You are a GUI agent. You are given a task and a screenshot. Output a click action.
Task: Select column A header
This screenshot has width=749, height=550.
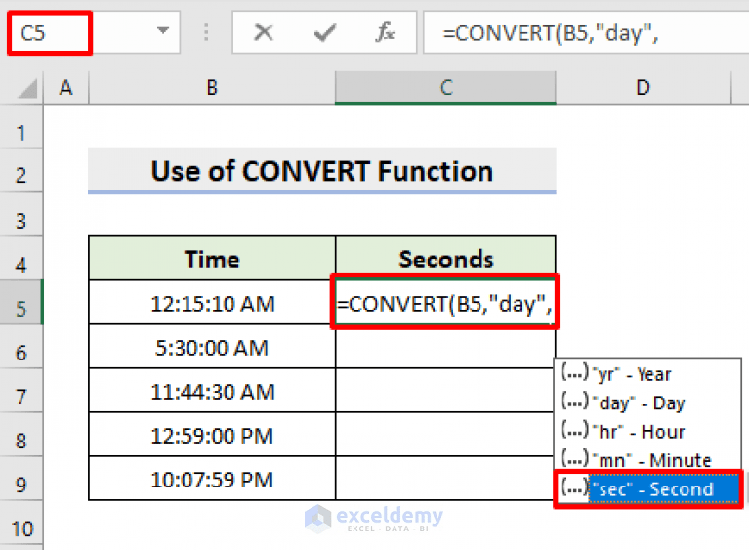pos(66,88)
